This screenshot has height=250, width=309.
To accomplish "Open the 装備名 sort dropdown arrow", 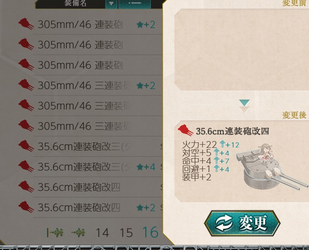I will coord(111,4).
